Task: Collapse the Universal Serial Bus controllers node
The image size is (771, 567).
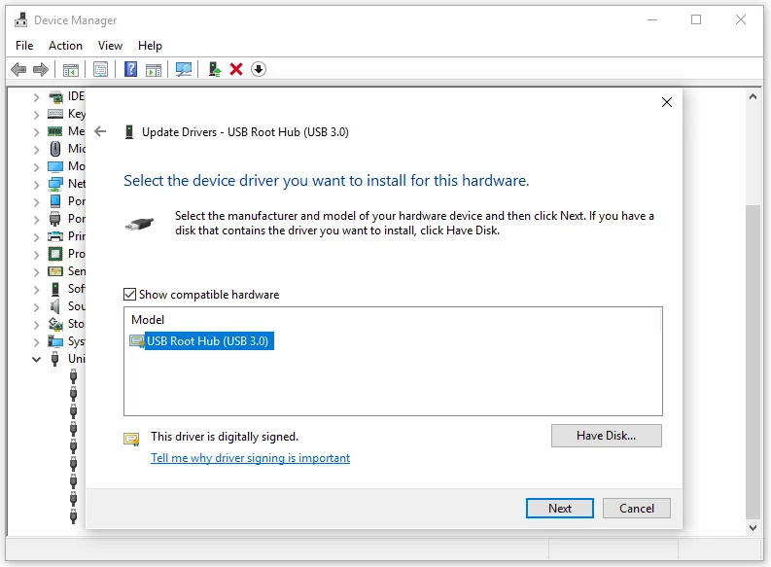Action: [x=36, y=359]
